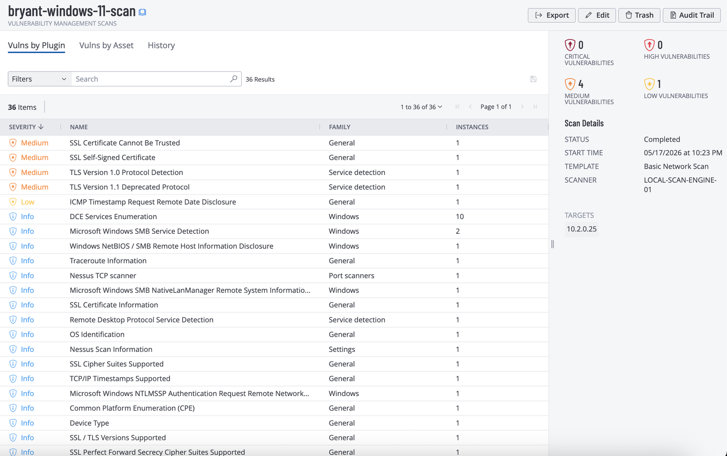This screenshot has height=456, width=727.
Task: Click the Port scanners family cell
Action: 352,276
